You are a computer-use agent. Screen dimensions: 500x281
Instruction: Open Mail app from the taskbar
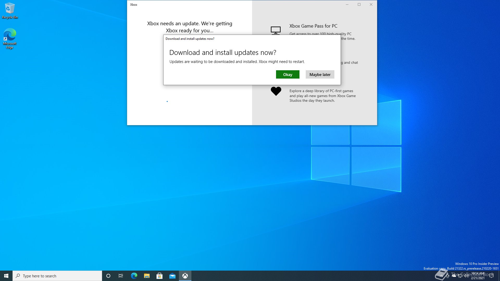point(172,276)
